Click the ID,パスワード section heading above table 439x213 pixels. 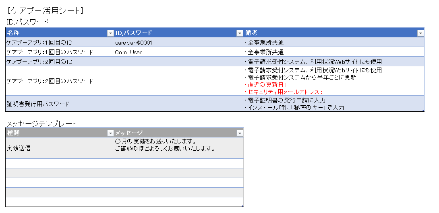(x=28, y=22)
